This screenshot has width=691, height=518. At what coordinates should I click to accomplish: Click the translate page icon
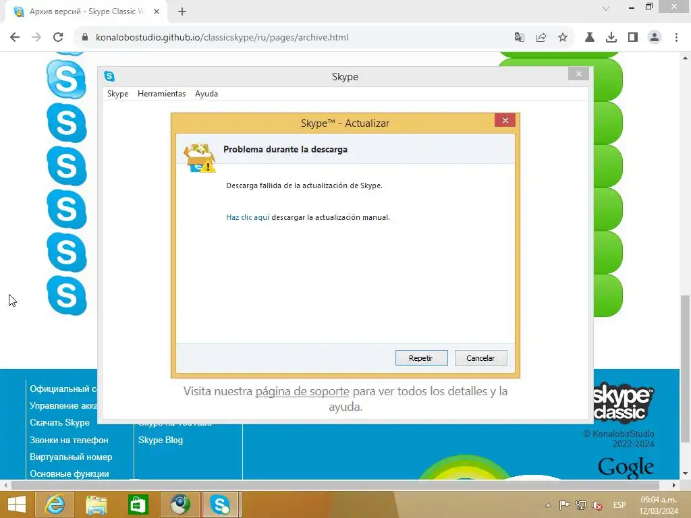point(520,38)
